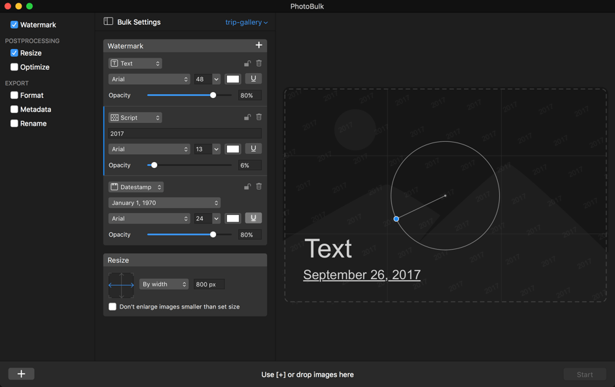The height and width of the screenshot is (387, 615).
Task: Delete the Datestamp watermark via trash icon
Action: 259,186
